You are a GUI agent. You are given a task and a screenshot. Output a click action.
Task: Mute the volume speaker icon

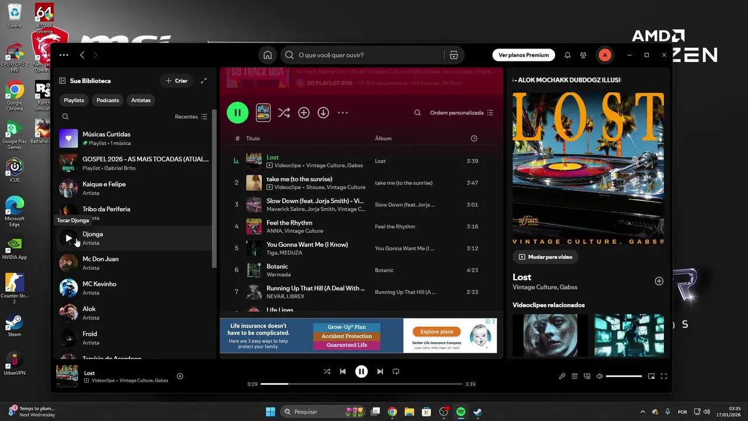click(x=600, y=377)
